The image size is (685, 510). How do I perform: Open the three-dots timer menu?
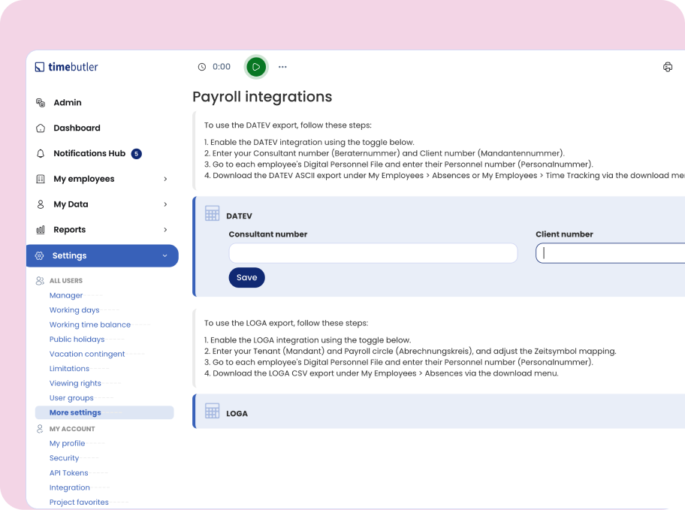click(x=282, y=67)
